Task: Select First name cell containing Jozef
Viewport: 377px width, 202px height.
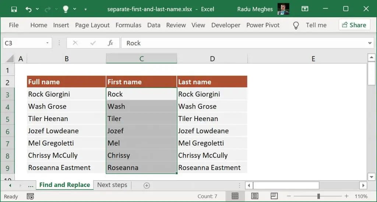Action: click(141, 131)
